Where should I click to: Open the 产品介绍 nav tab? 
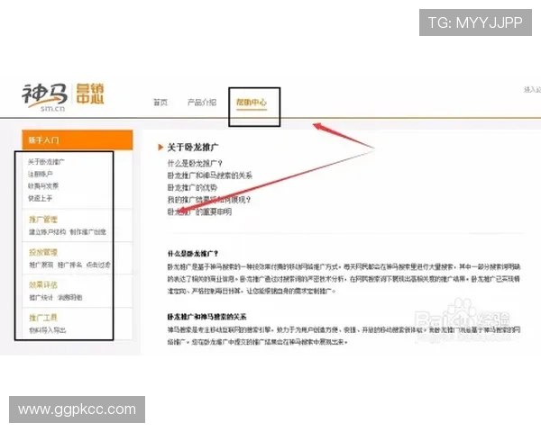(x=202, y=103)
